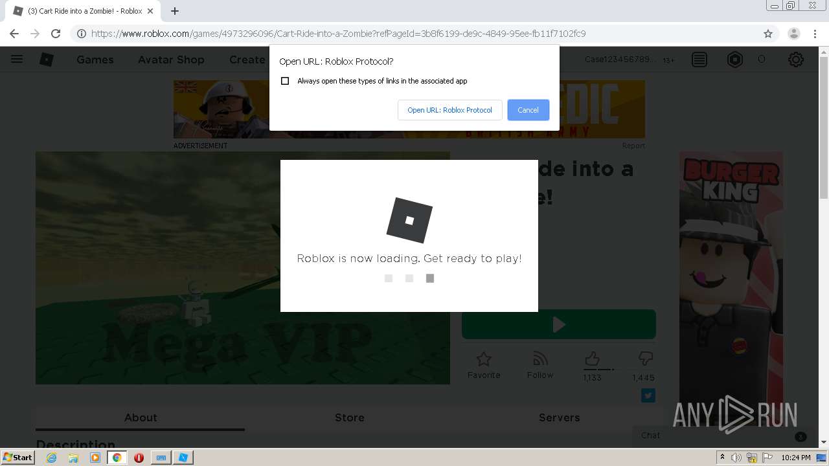The image size is (829, 466).
Task: Open Avatar Shop in Roblox navbar
Action: coord(171,60)
